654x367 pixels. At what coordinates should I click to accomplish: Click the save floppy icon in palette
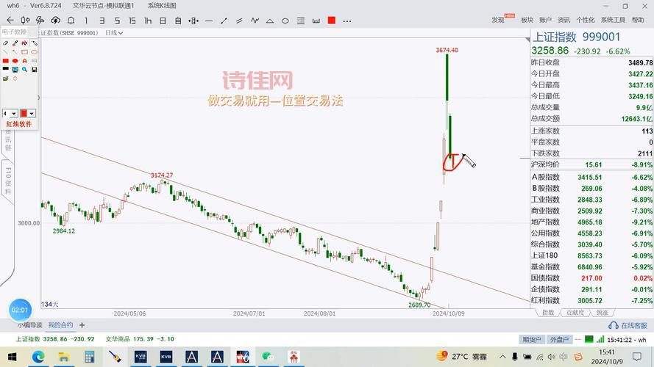[x=34, y=70]
